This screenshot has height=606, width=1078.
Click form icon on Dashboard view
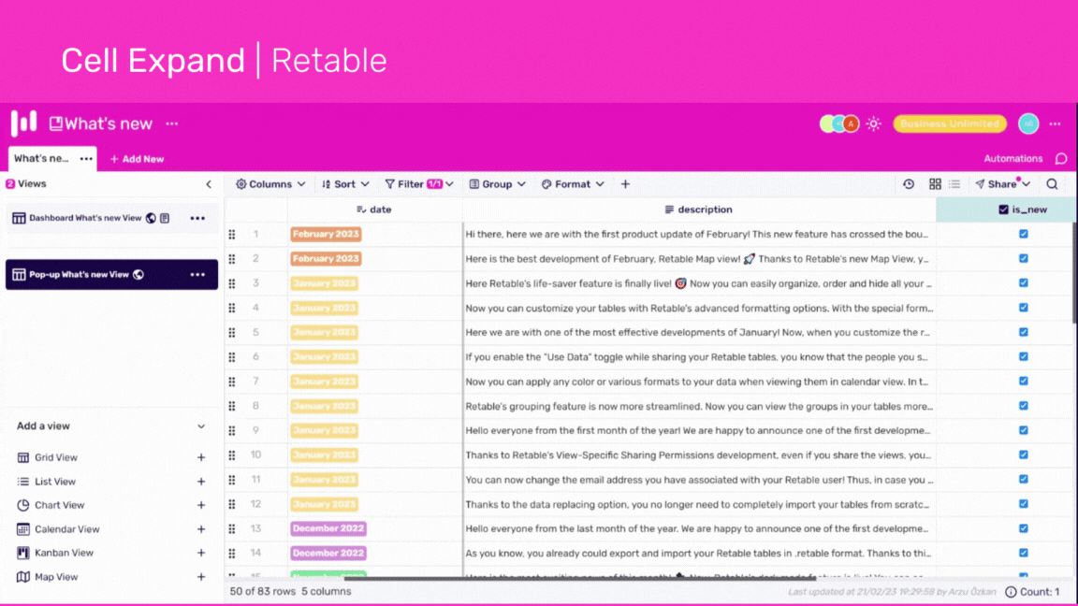pos(165,218)
